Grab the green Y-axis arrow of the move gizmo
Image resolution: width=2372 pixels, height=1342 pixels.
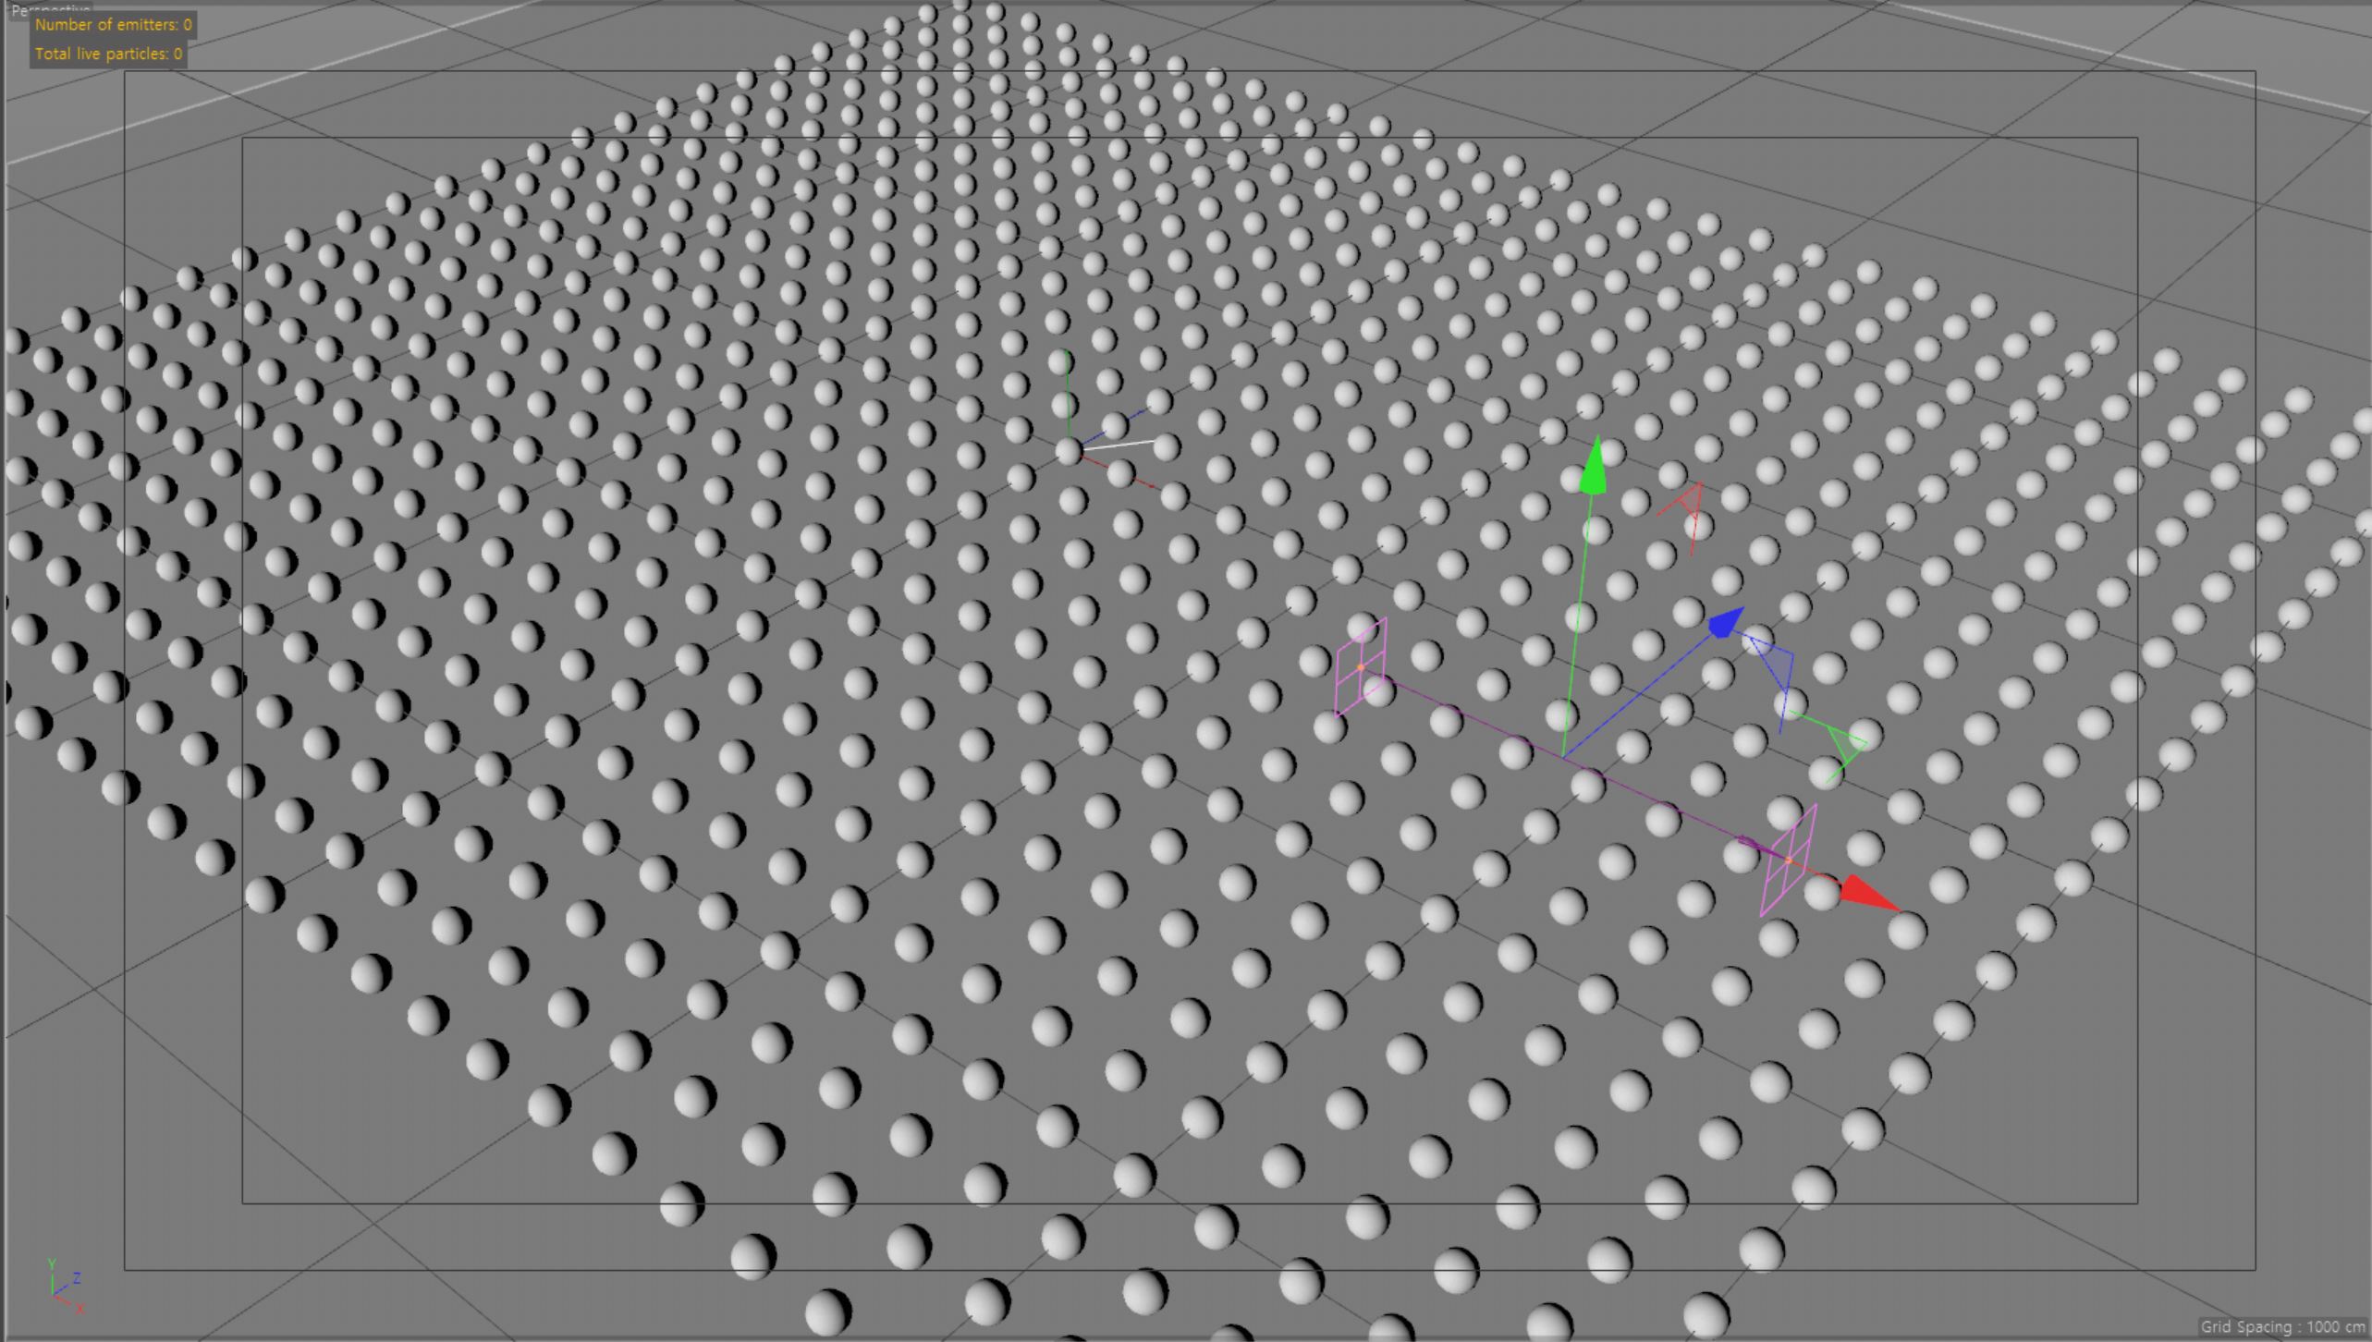(x=1594, y=466)
